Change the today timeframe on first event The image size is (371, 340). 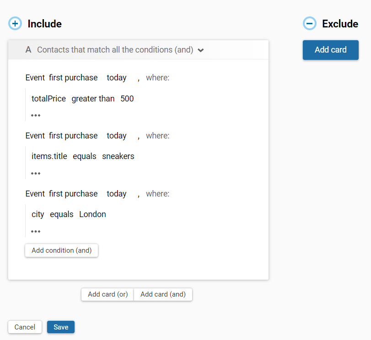pyautogui.click(x=116, y=77)
